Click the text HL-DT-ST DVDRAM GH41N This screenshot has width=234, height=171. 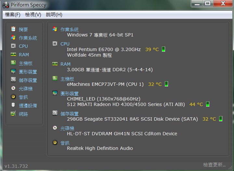point(98,134)
